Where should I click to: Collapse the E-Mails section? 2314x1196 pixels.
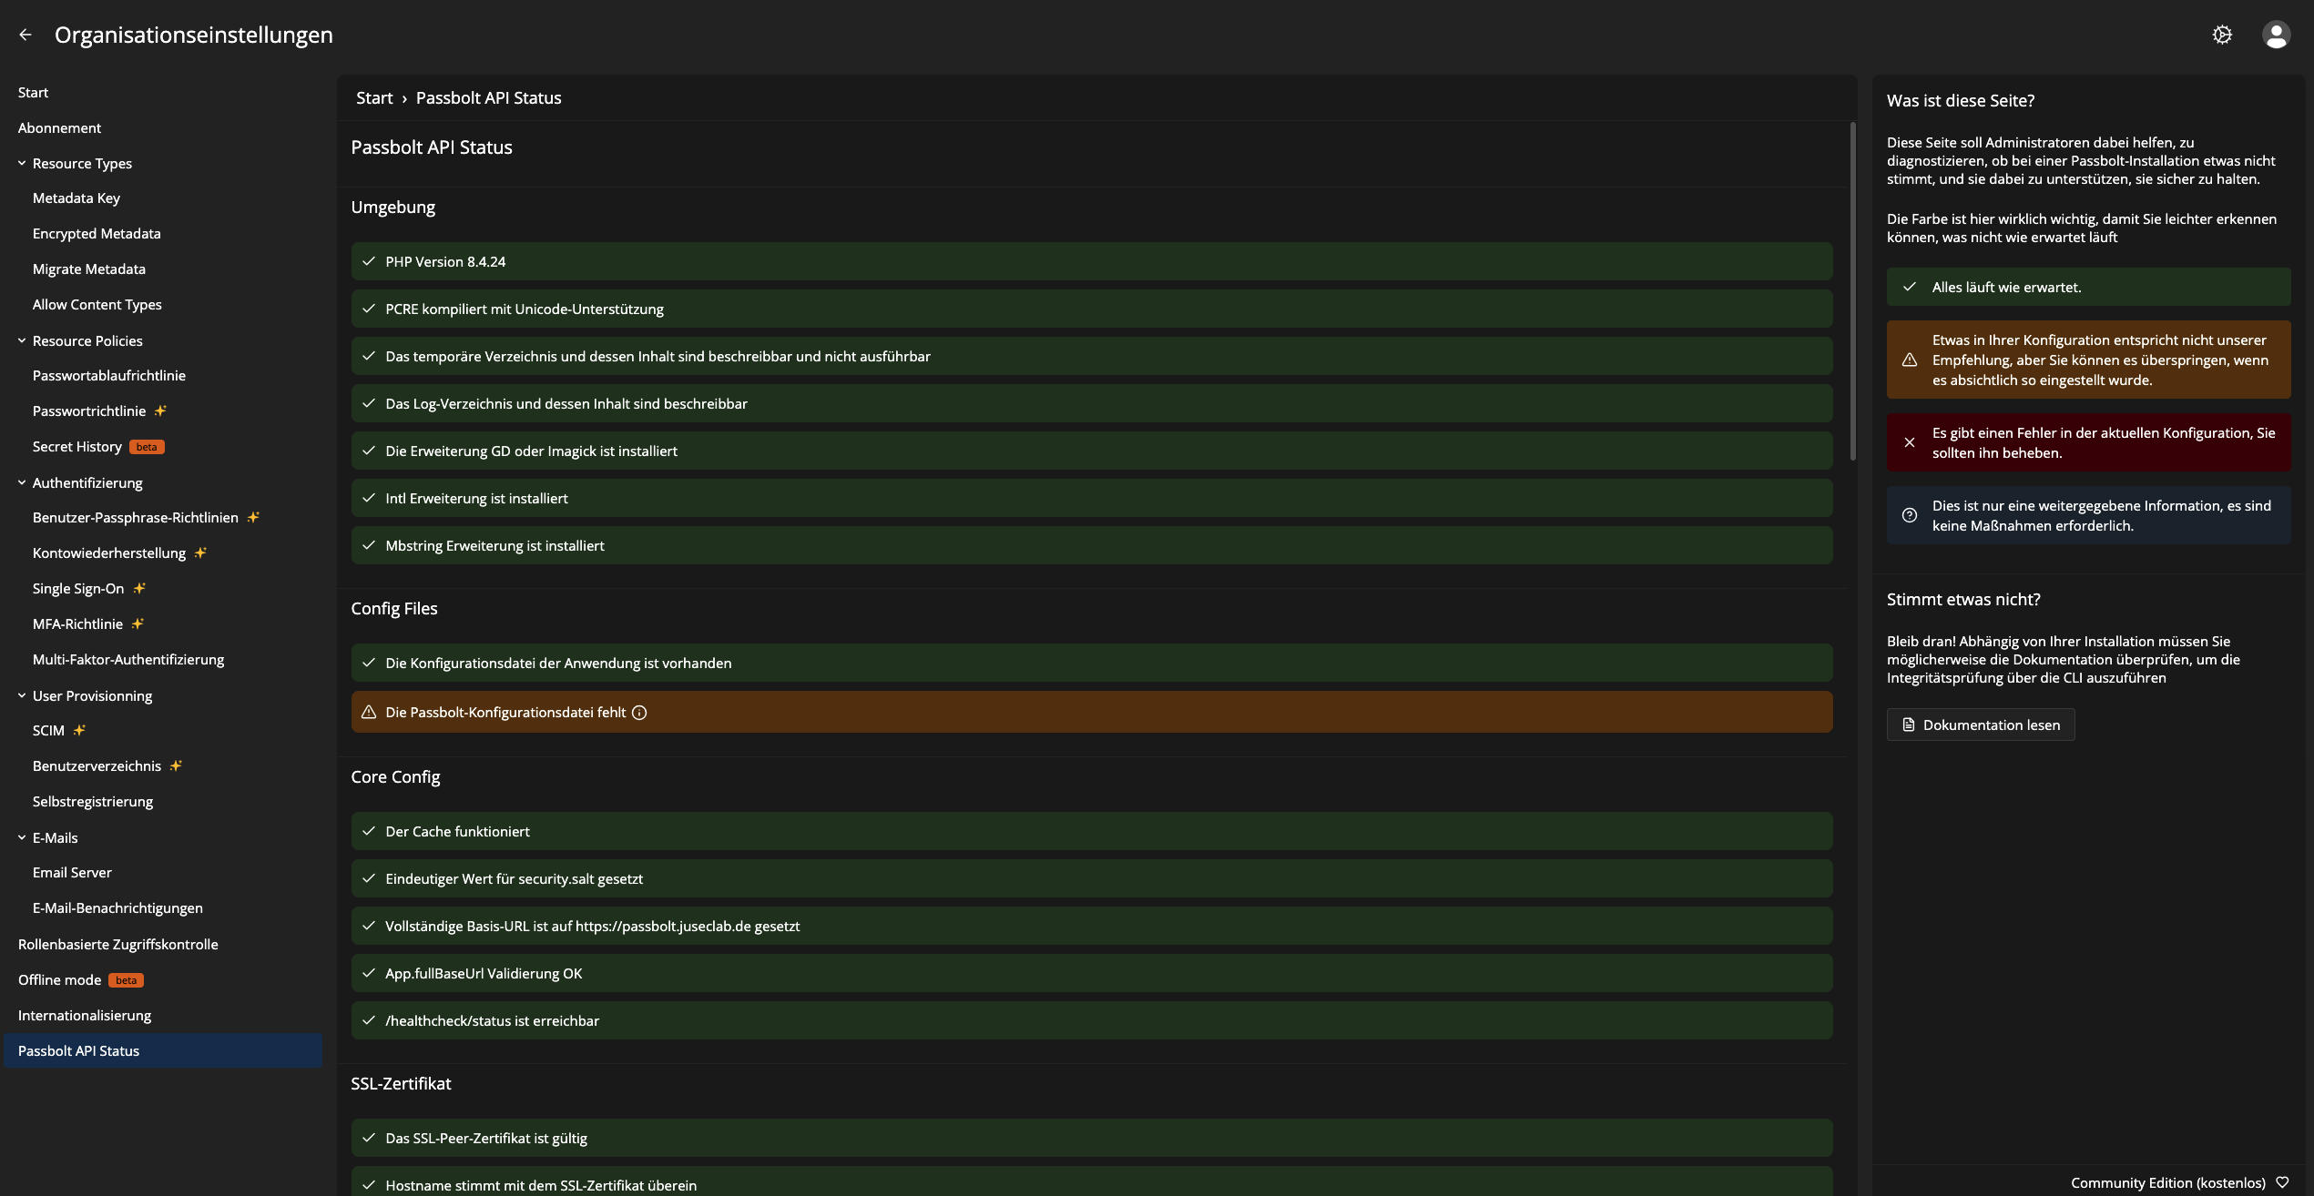[22, 837]
